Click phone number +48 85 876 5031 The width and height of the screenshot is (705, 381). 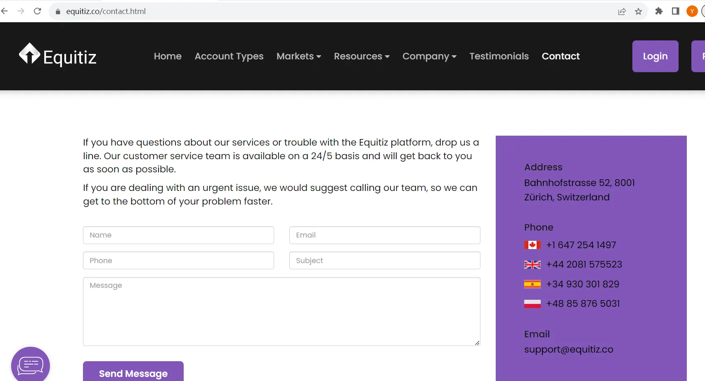[583, 303]
